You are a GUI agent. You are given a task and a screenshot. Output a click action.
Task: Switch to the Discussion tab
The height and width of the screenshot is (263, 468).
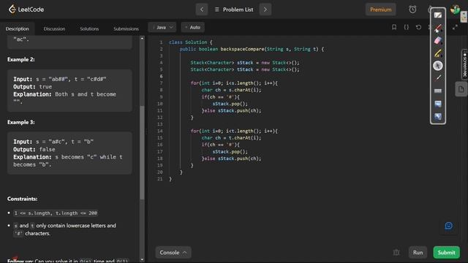click(x=54, y=28)
